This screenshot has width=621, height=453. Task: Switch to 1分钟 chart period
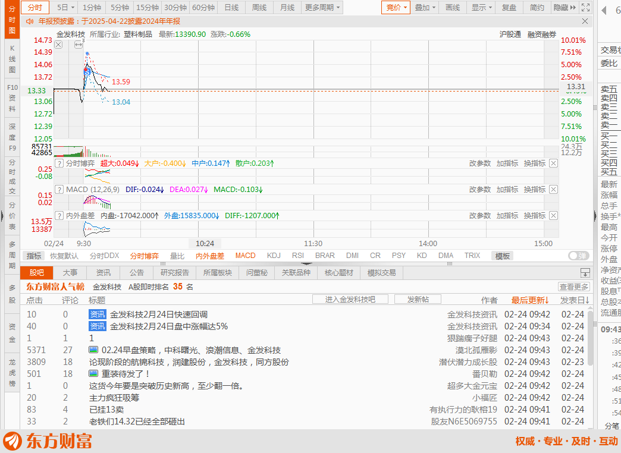click(92, 8)
